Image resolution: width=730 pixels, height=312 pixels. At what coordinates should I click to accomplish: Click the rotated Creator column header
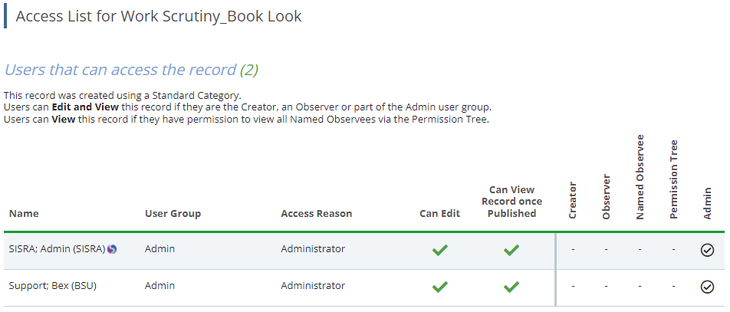573,201
